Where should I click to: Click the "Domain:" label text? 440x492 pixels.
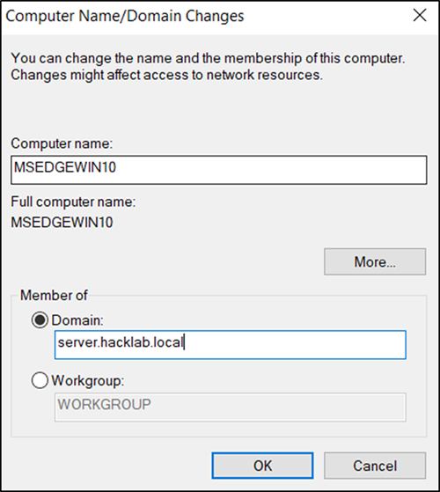[x=77, y=320]
